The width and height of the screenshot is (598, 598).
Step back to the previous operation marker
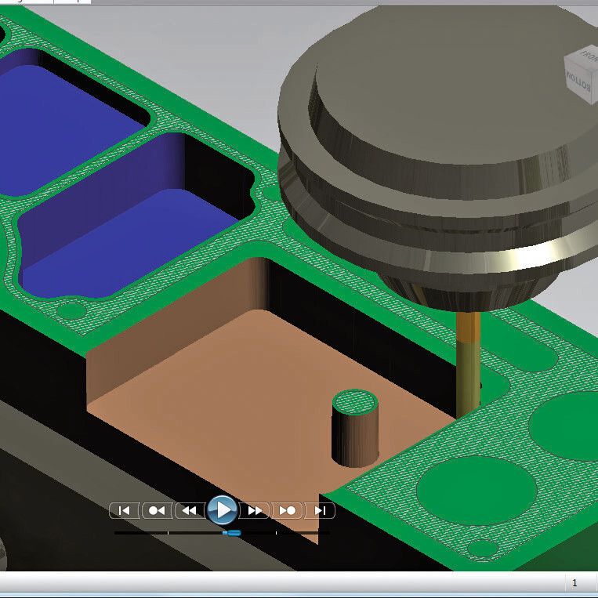(x=156, y=510)
